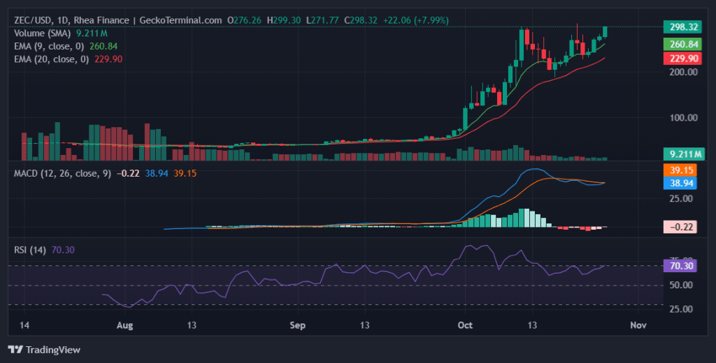Click the 100.00 price axis tick

pos(684,118)
